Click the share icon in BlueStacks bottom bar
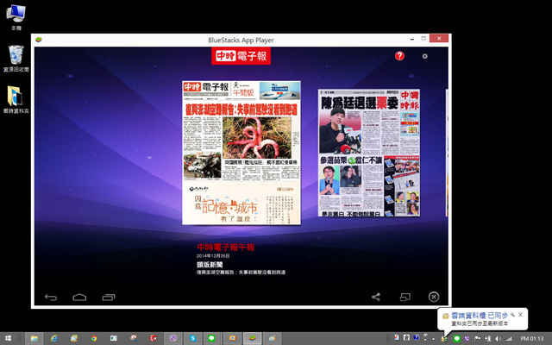Viewport: 552px width, 345px height. [x=376, y=297]
